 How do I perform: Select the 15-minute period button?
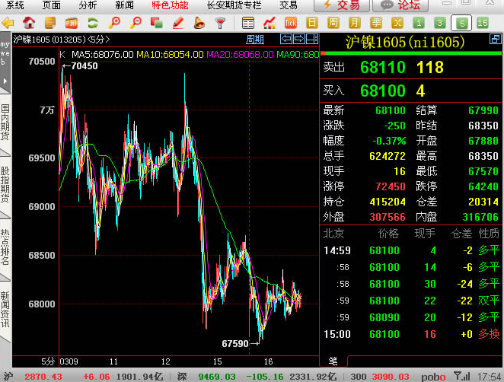tap(483, 23)
